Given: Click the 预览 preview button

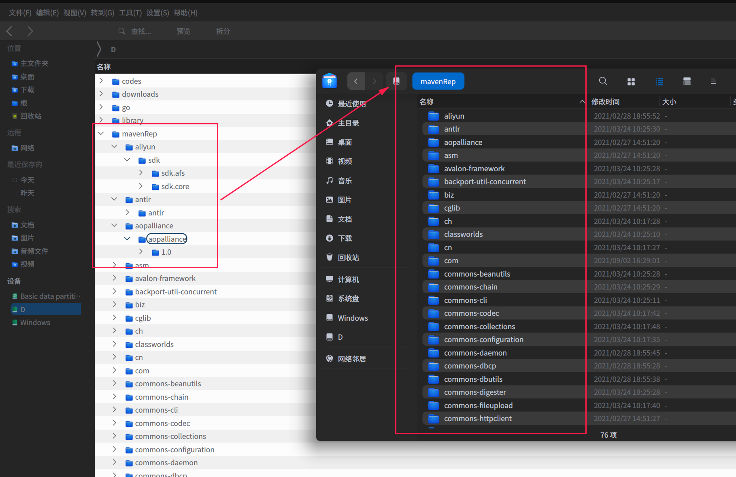Looking at the screenshot, I should (183, 31).
